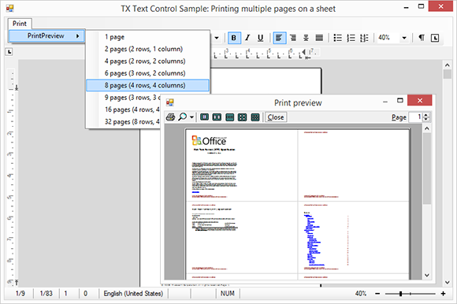The height and width of the screenshot is (304, 457).
Task: Select 32 pages menu entry
Action: coord(124,122)
